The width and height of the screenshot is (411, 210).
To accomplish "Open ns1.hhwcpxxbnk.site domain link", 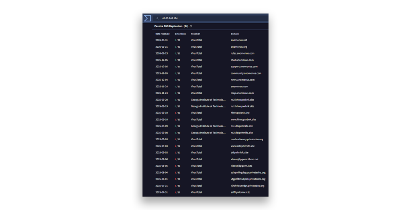I will coord(242,106).
